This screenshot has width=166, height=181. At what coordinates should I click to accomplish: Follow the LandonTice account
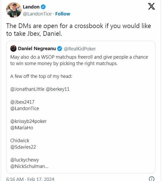click(63, 14)
